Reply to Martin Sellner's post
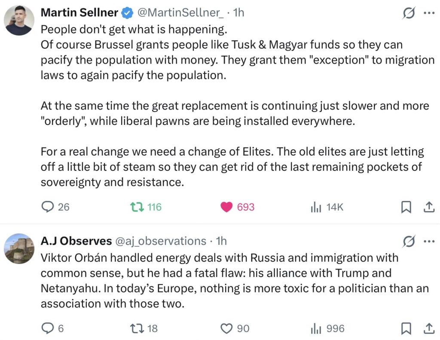Screen dimensions: 440x340 click(x=47, y=207)
